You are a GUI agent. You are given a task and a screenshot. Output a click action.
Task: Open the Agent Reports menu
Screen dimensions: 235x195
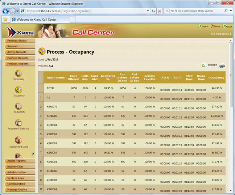point(20,161)
